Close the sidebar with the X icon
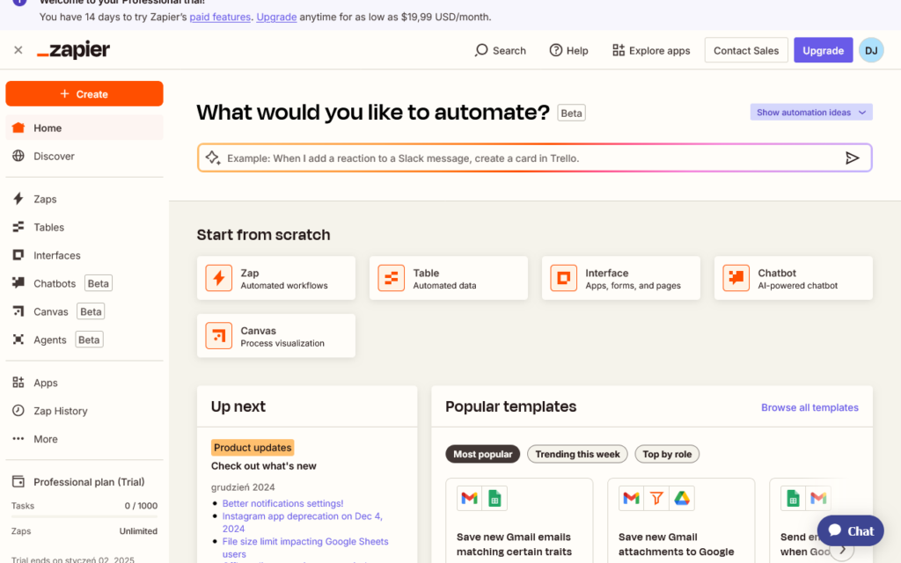The height and width of the screenshot is (563, 901). (x=18, y=50)
